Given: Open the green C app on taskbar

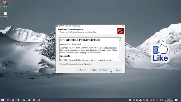Looking at the screenshot, I should [x=18, y=100].
